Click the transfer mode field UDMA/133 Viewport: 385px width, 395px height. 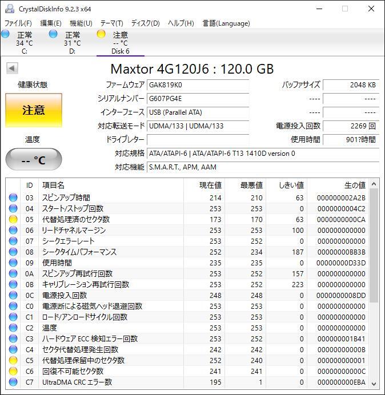198,126
